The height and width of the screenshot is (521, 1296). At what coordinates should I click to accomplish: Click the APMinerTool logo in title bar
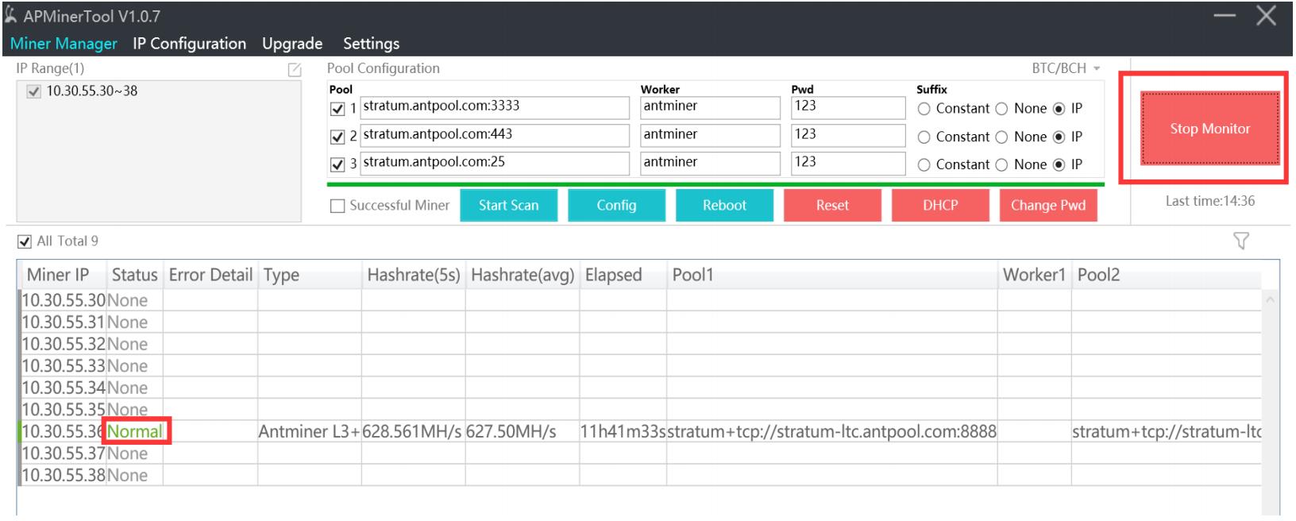11,16
